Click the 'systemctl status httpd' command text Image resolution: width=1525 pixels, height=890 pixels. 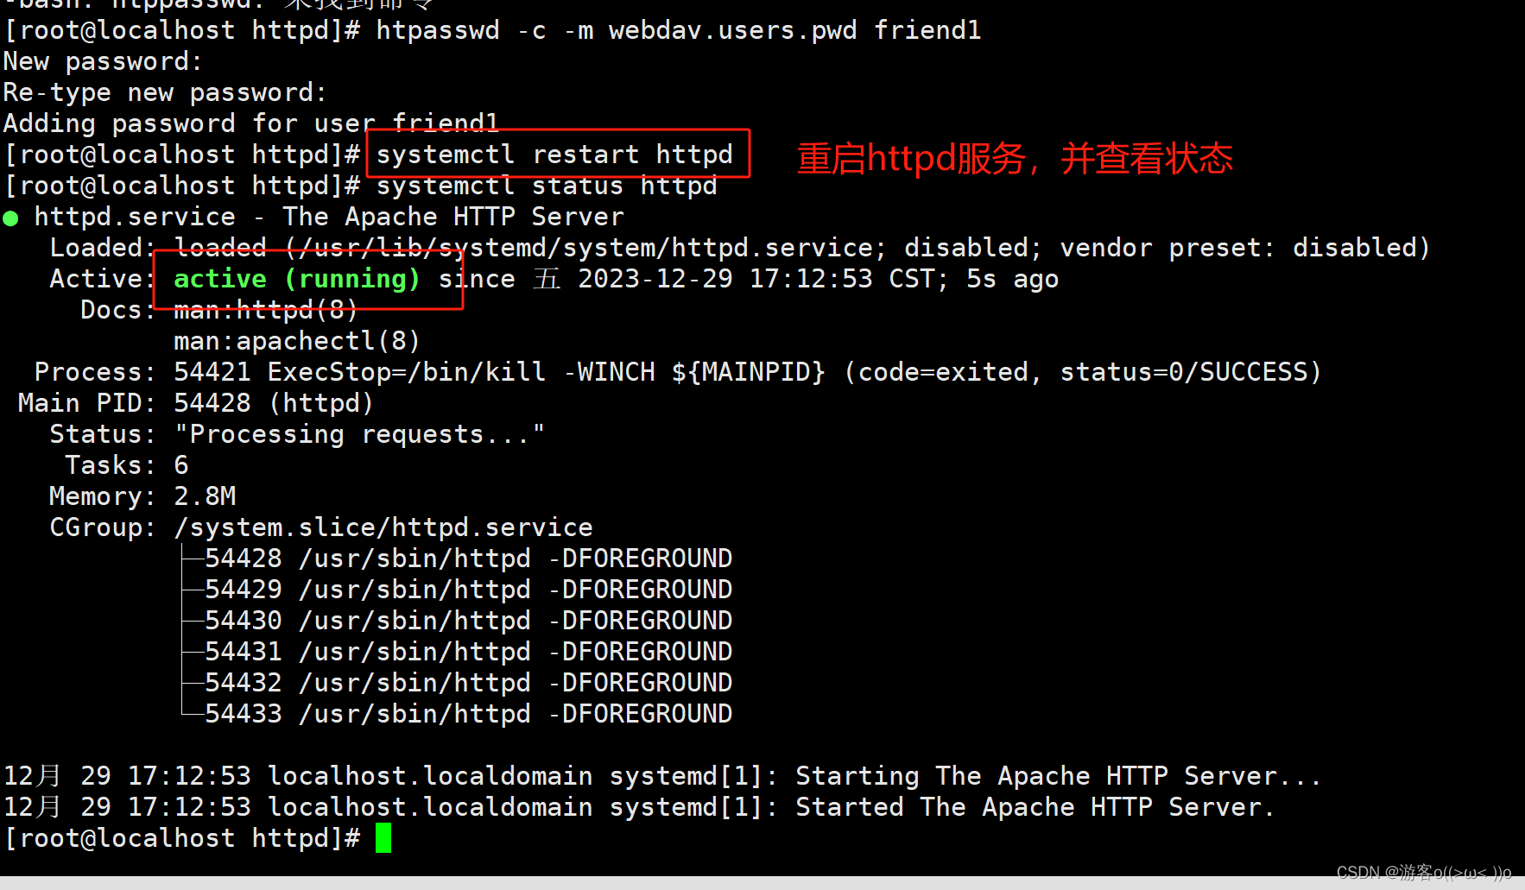547,186
